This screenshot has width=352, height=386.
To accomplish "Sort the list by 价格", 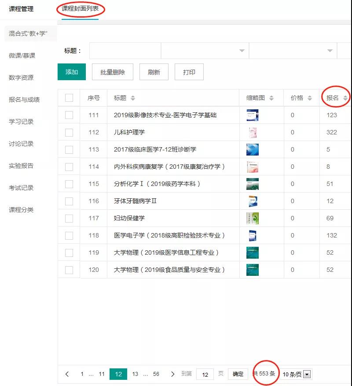I will pos(310,98).
